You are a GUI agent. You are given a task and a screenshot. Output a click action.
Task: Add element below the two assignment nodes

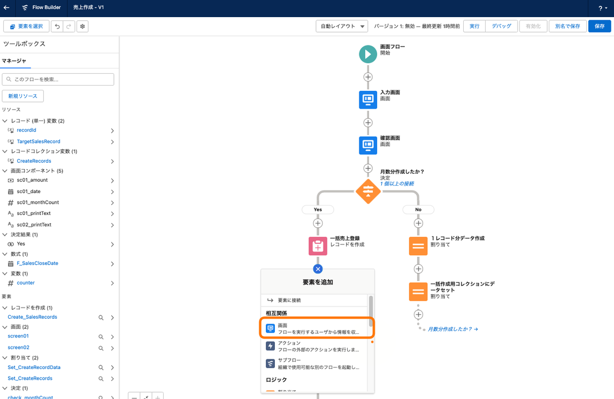point(418,314)
